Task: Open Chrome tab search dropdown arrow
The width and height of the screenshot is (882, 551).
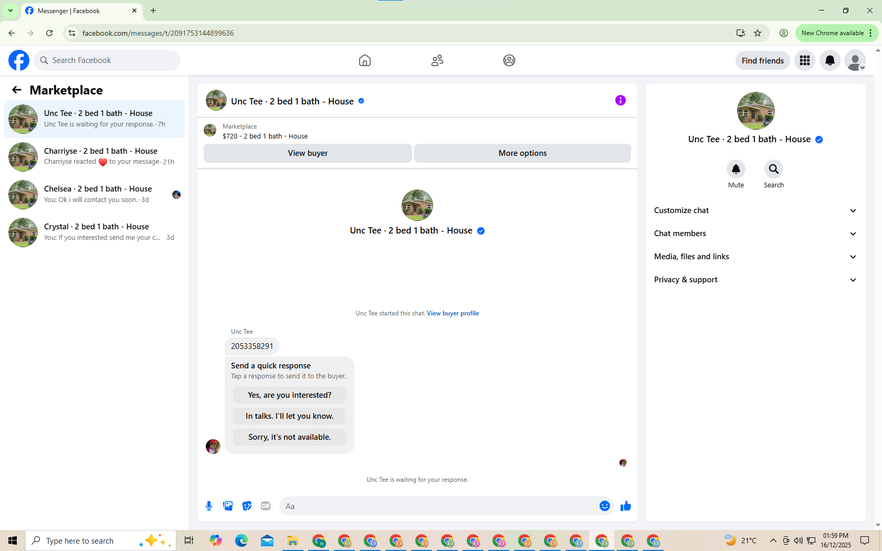Action: 10,10
